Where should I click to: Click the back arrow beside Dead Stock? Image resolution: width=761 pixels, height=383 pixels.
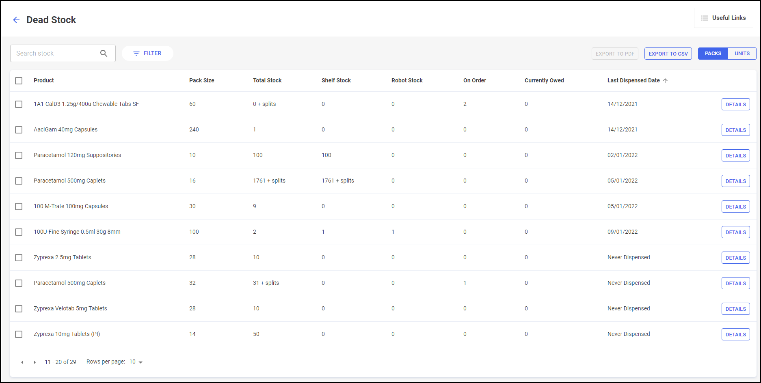(x=16, y=20)
